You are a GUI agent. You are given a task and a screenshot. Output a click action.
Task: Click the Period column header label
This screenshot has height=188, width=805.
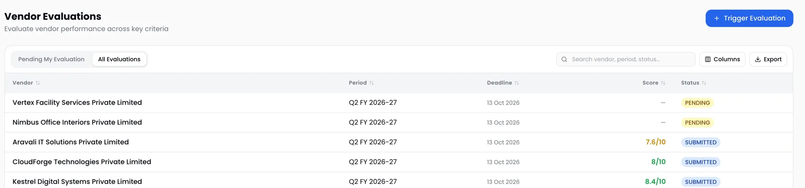click(x=358, y=83)
